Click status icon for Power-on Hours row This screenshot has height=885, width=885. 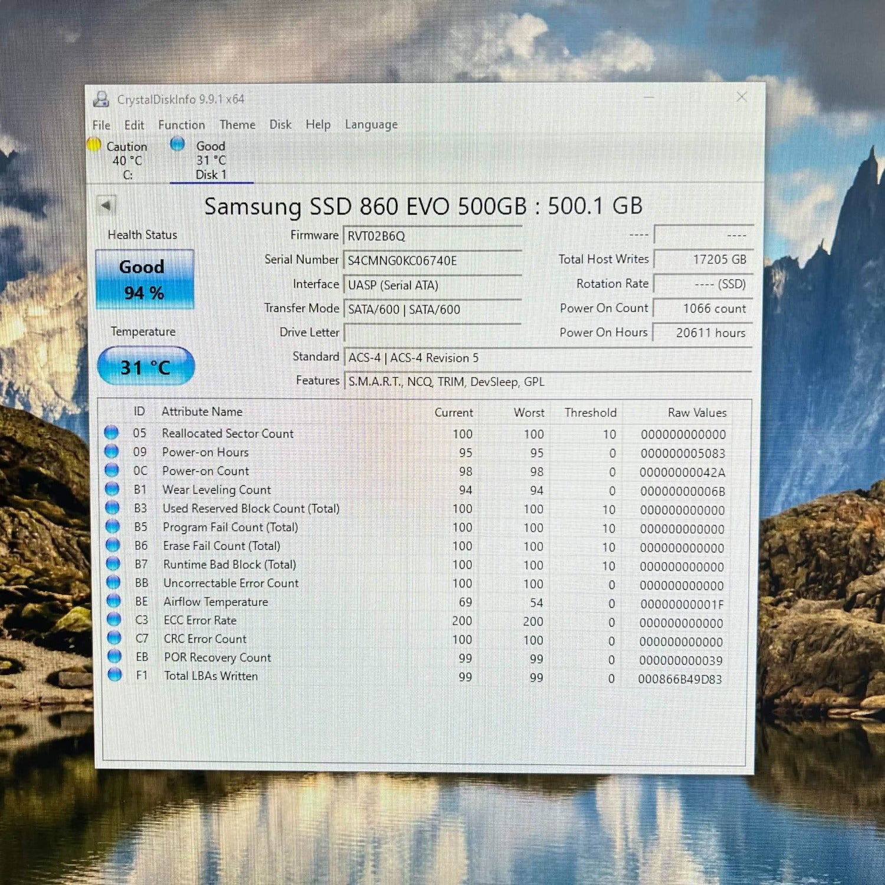[x=112, y=451]
